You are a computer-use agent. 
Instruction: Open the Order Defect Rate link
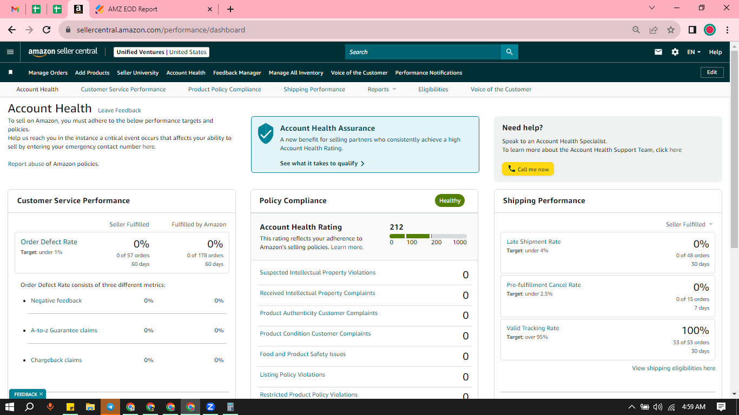click(x=49, y=242)
